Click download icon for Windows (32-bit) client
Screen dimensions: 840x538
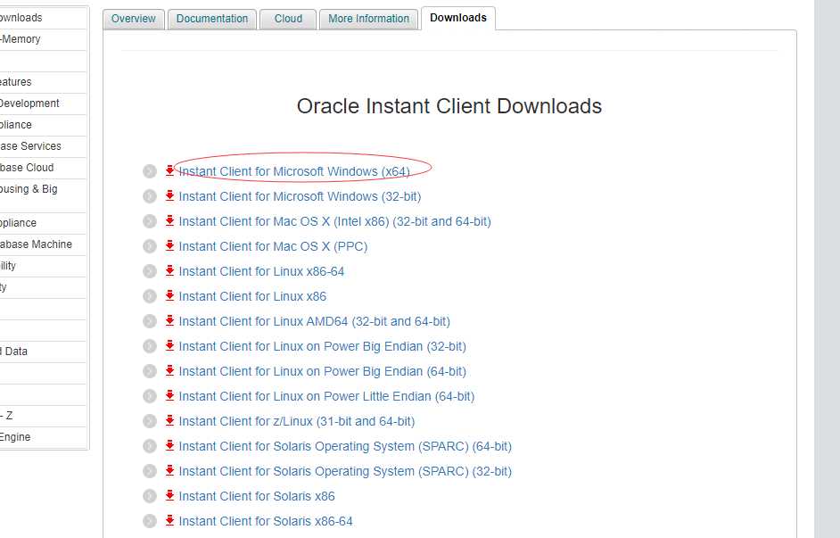pyautogui.click(x=169, y=195)
